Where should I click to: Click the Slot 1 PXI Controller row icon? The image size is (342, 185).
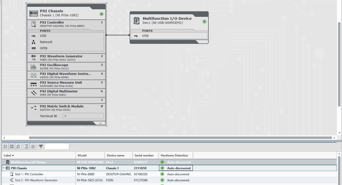(12, 174)
